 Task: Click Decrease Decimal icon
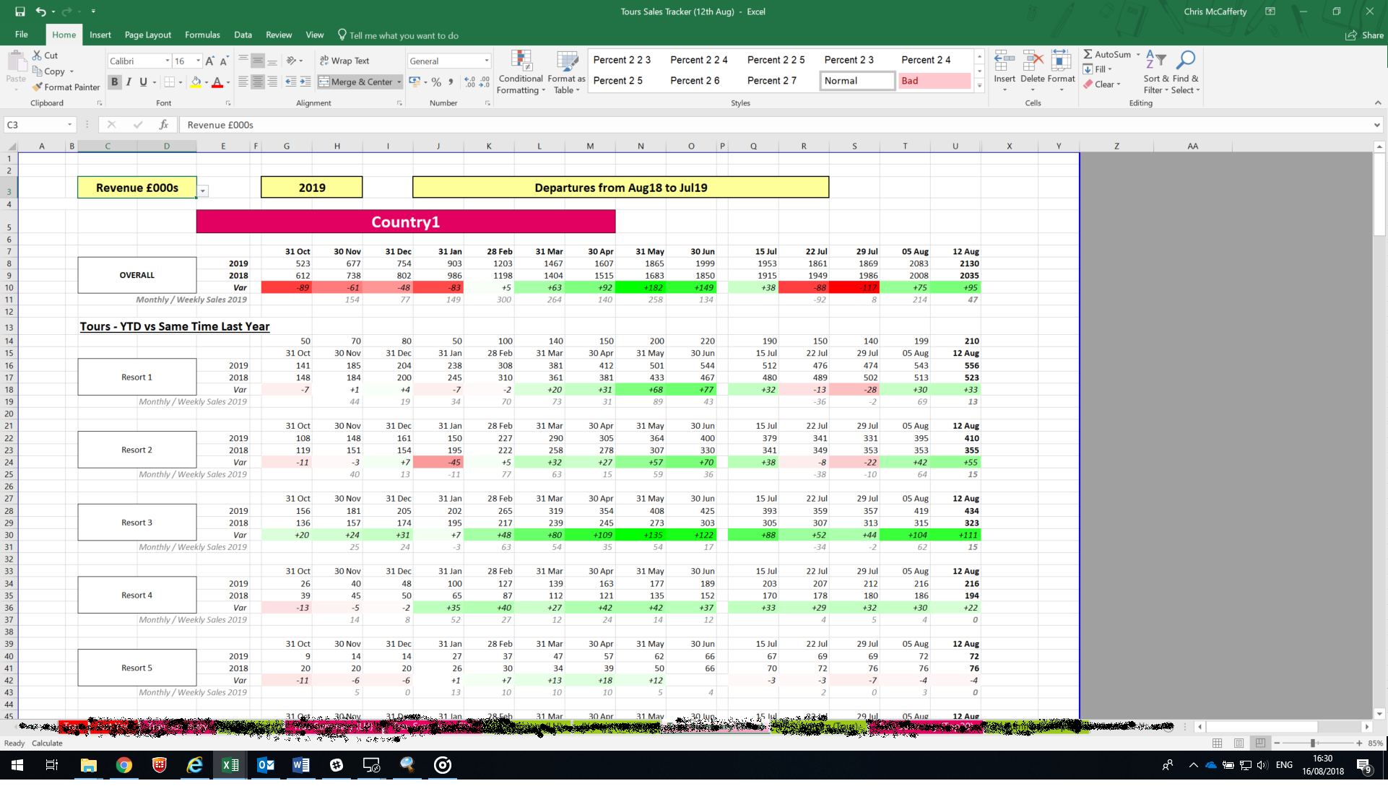coord(484,82)
